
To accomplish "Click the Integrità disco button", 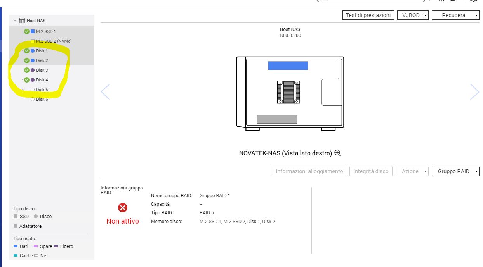I will tap(371, 171).
